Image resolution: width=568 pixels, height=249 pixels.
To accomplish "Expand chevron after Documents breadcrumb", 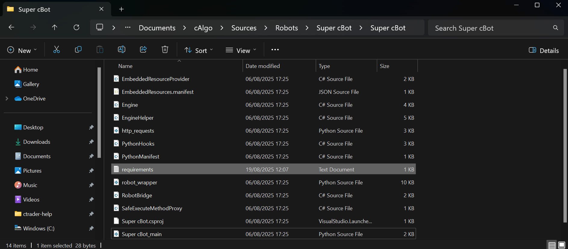I will pyautogui.click(x=185, y=28).
